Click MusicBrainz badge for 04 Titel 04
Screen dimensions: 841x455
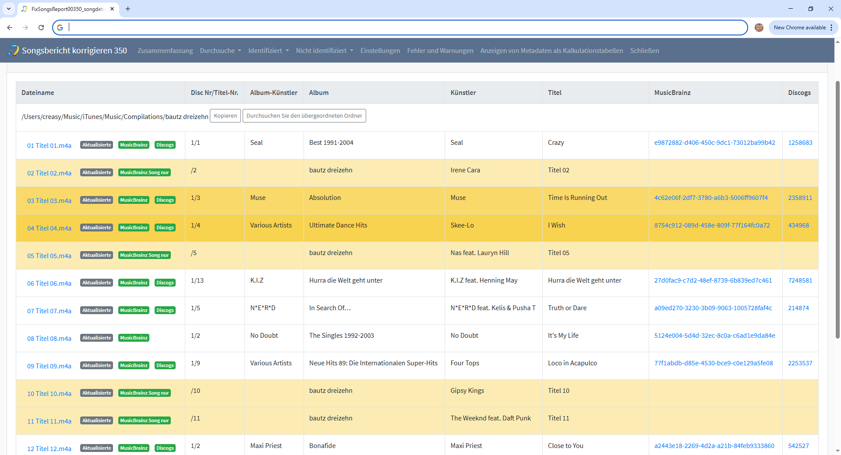(x=134, y=227)
